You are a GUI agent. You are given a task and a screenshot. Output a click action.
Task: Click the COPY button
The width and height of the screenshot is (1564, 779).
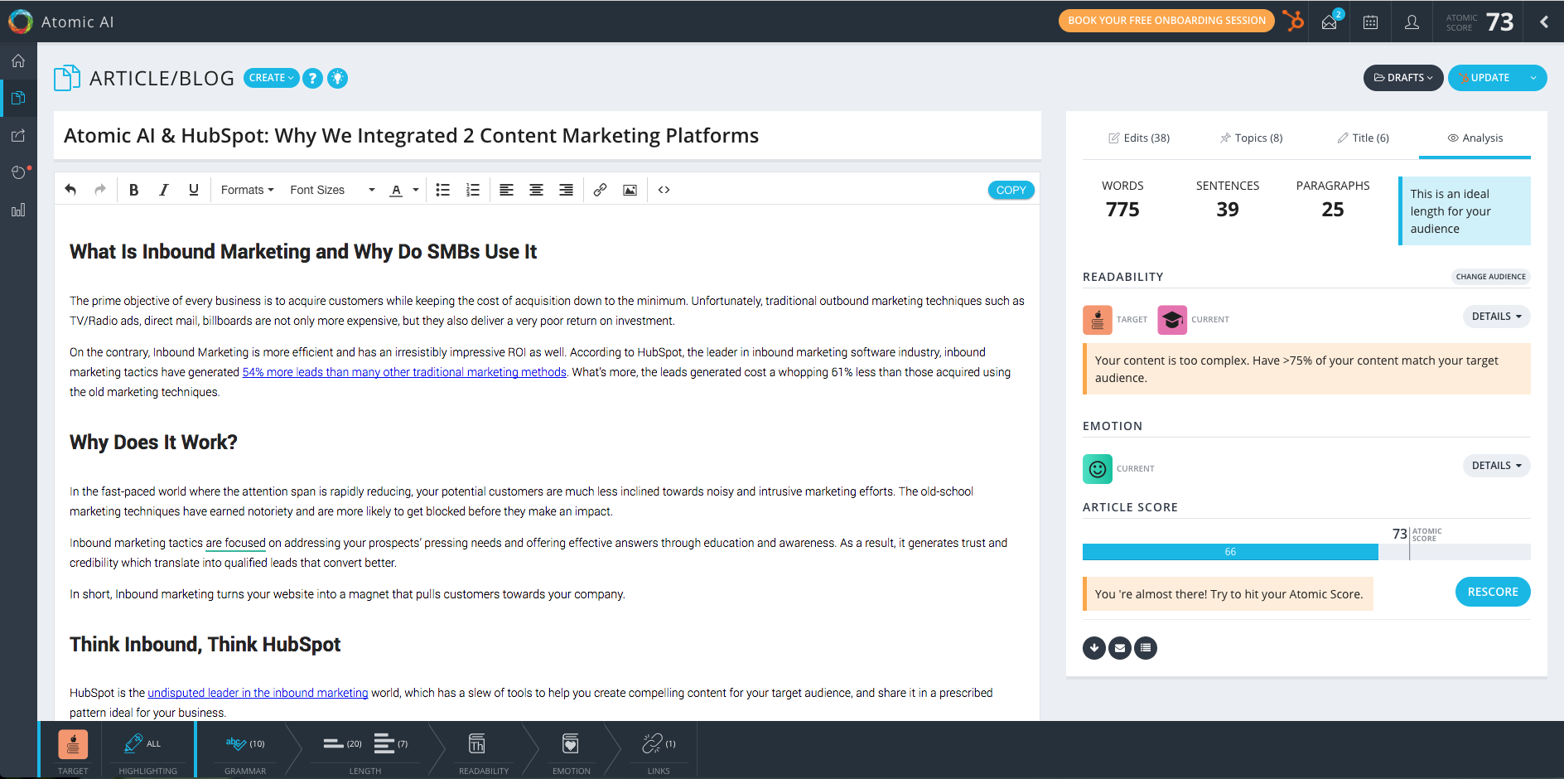[1011, 190]
